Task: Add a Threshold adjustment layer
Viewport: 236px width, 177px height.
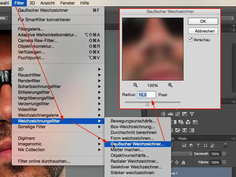Action: point(178,130)
